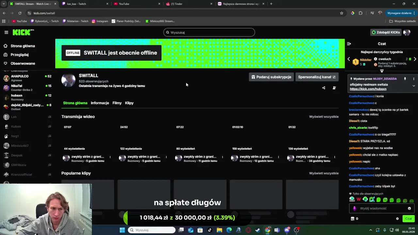Switch to the Klipy tab
Screen dimensions: 418x235
[x=129, y=103]
